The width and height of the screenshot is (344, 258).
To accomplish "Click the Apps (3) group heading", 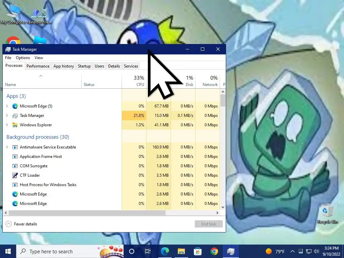I will 16,96.
